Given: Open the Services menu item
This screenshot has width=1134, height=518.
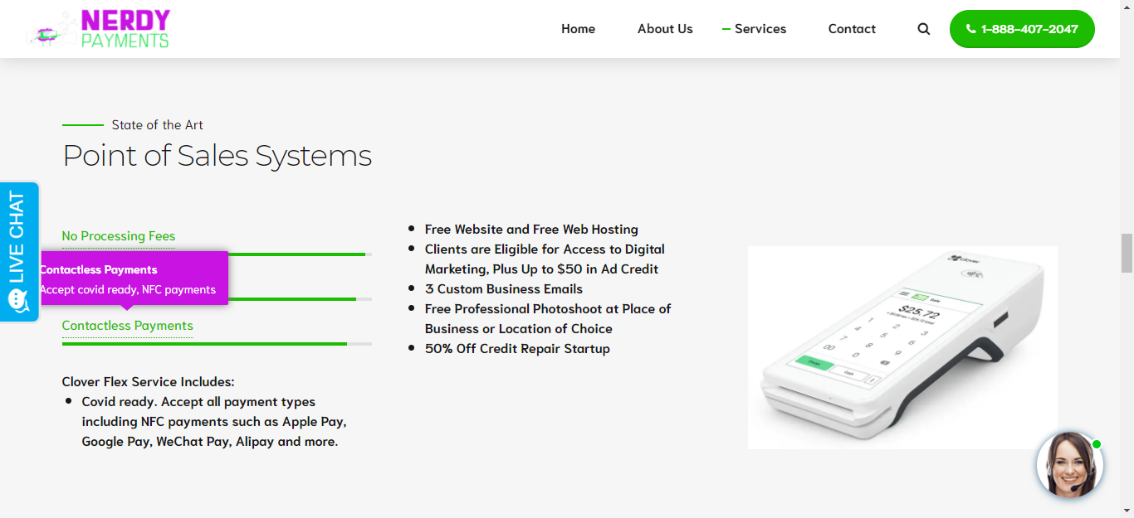Looking at the screenshot, I should 760,29.
